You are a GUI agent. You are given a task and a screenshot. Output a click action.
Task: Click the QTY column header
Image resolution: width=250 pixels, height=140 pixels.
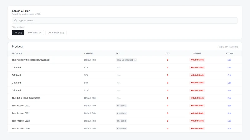168,53
